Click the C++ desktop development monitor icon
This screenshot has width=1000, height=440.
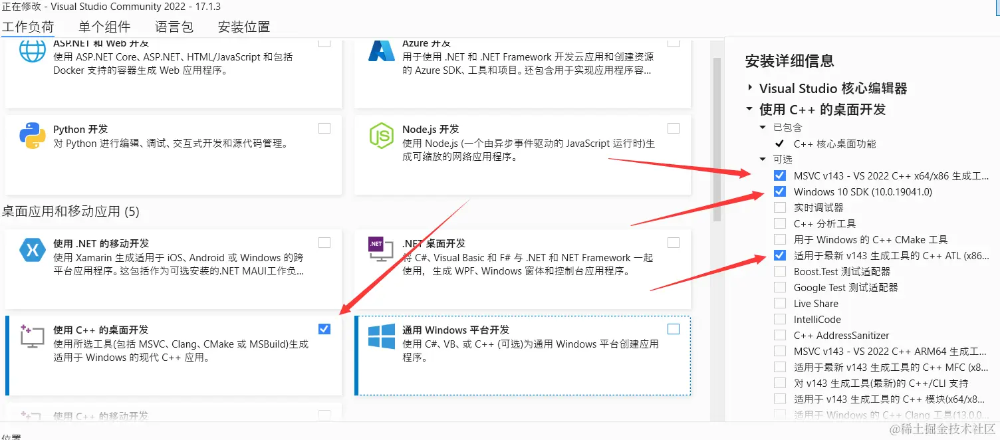[32, 337]
